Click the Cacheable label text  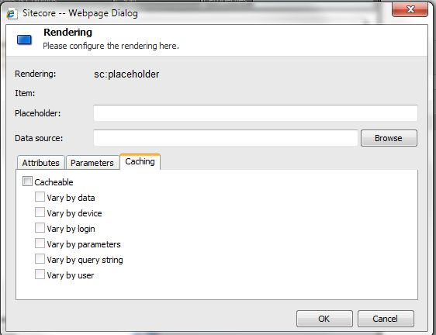[x=54, y=182]
